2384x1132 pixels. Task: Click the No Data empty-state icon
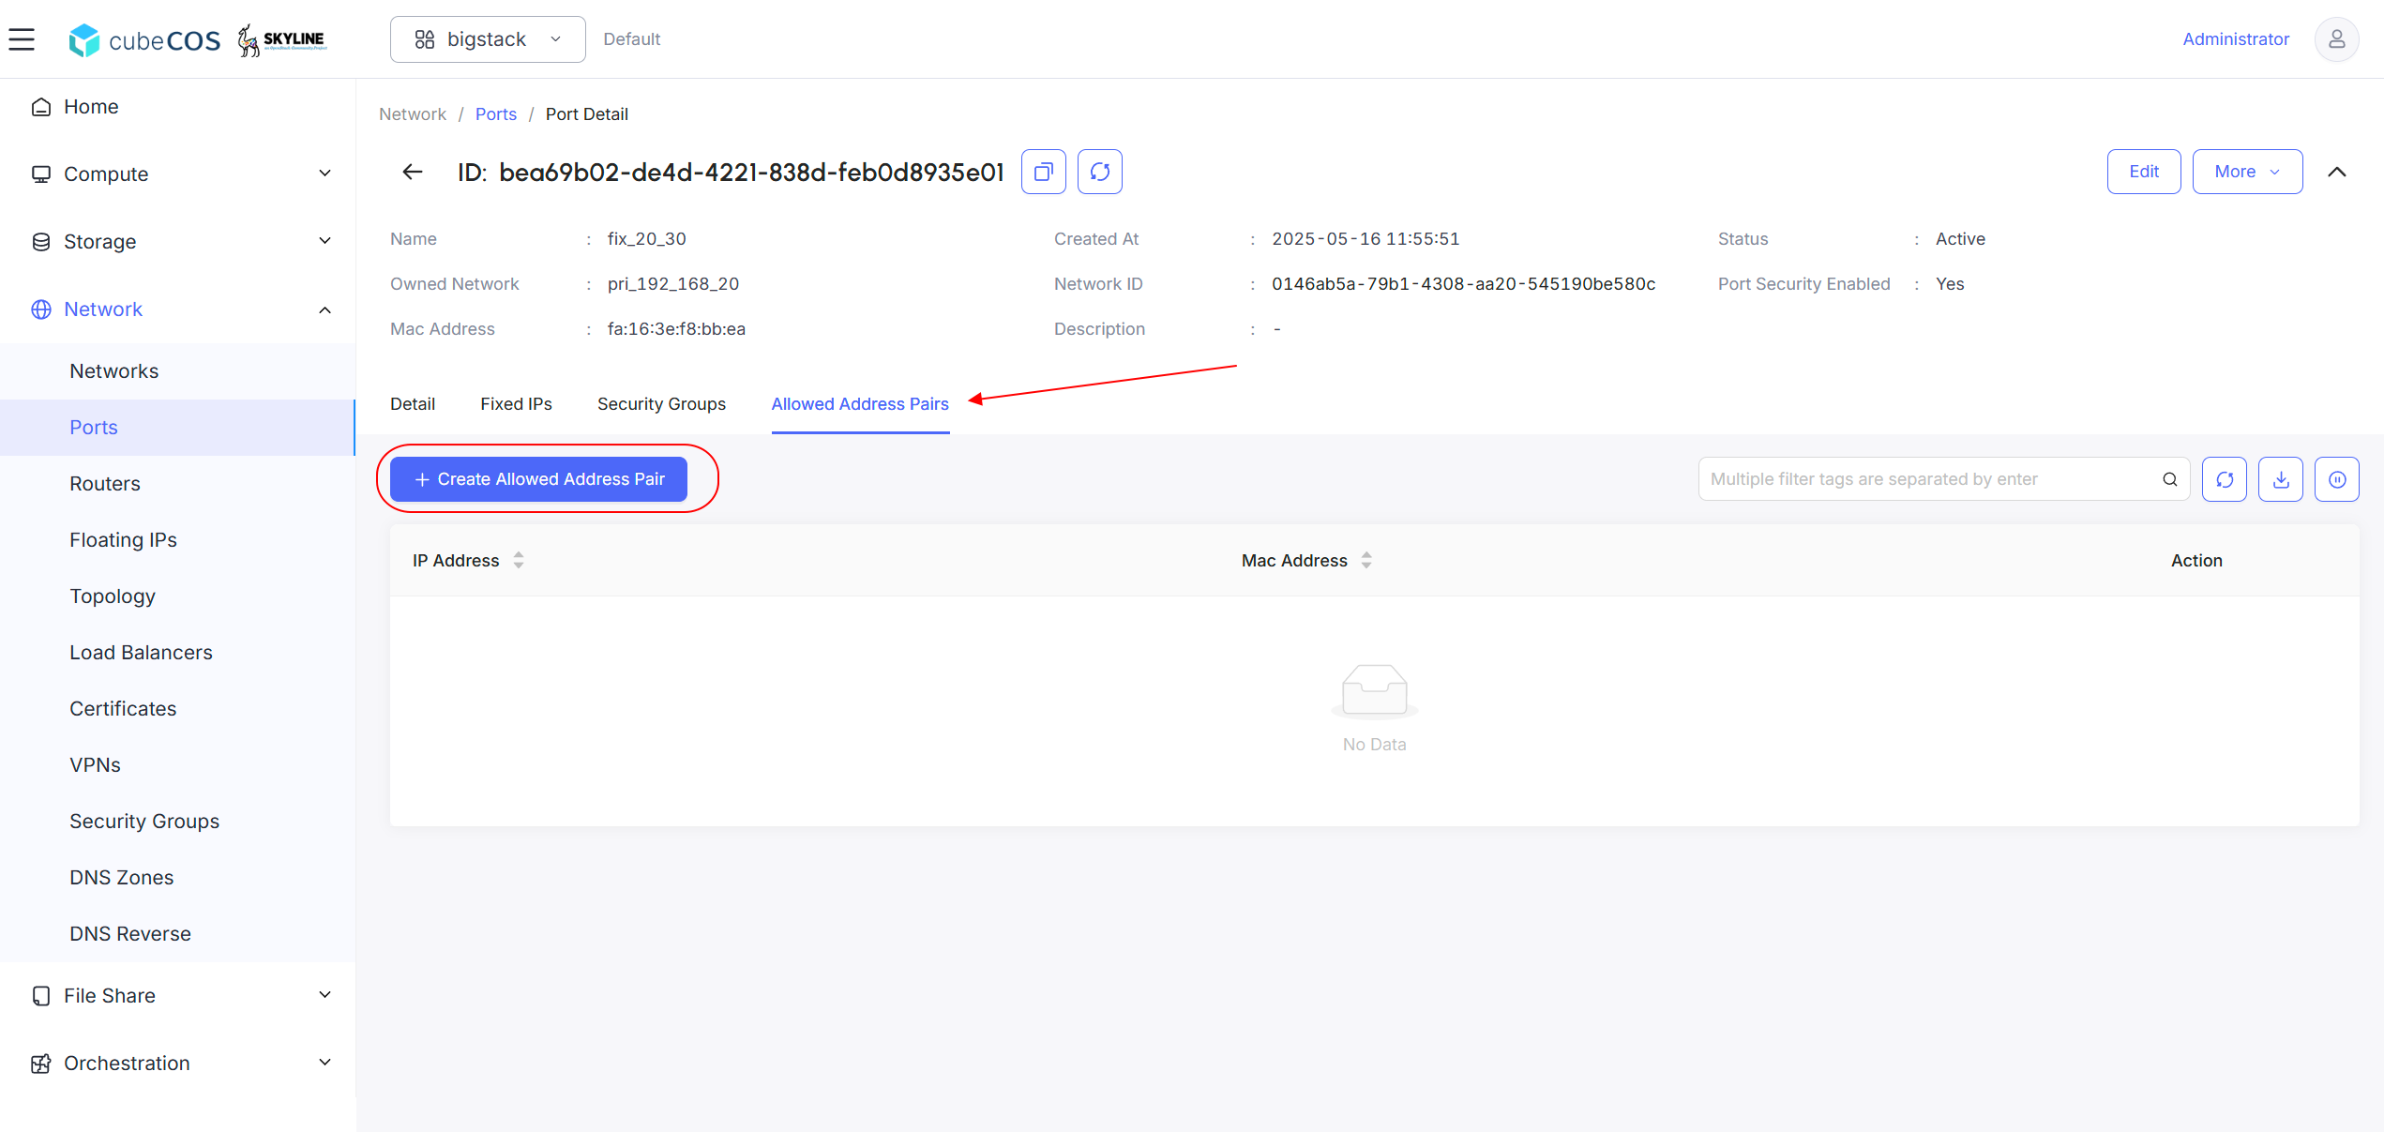click(1374, 690)
